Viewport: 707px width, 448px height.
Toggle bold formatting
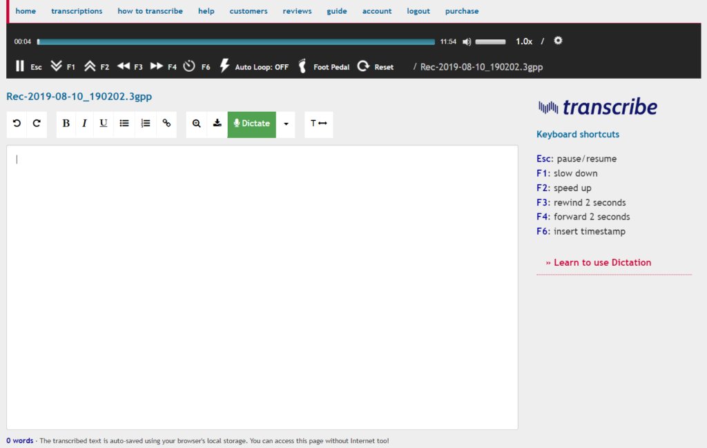click(66, 124)
